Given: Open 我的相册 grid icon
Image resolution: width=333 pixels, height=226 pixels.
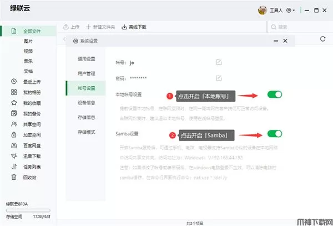Looking at the screenshot, I should coord(14,92).
